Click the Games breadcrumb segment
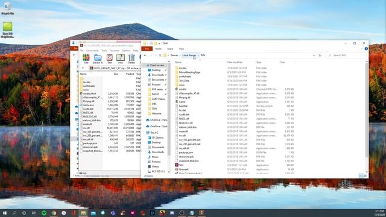This screenshot has width=386, height=217. [x=174, y=55]
